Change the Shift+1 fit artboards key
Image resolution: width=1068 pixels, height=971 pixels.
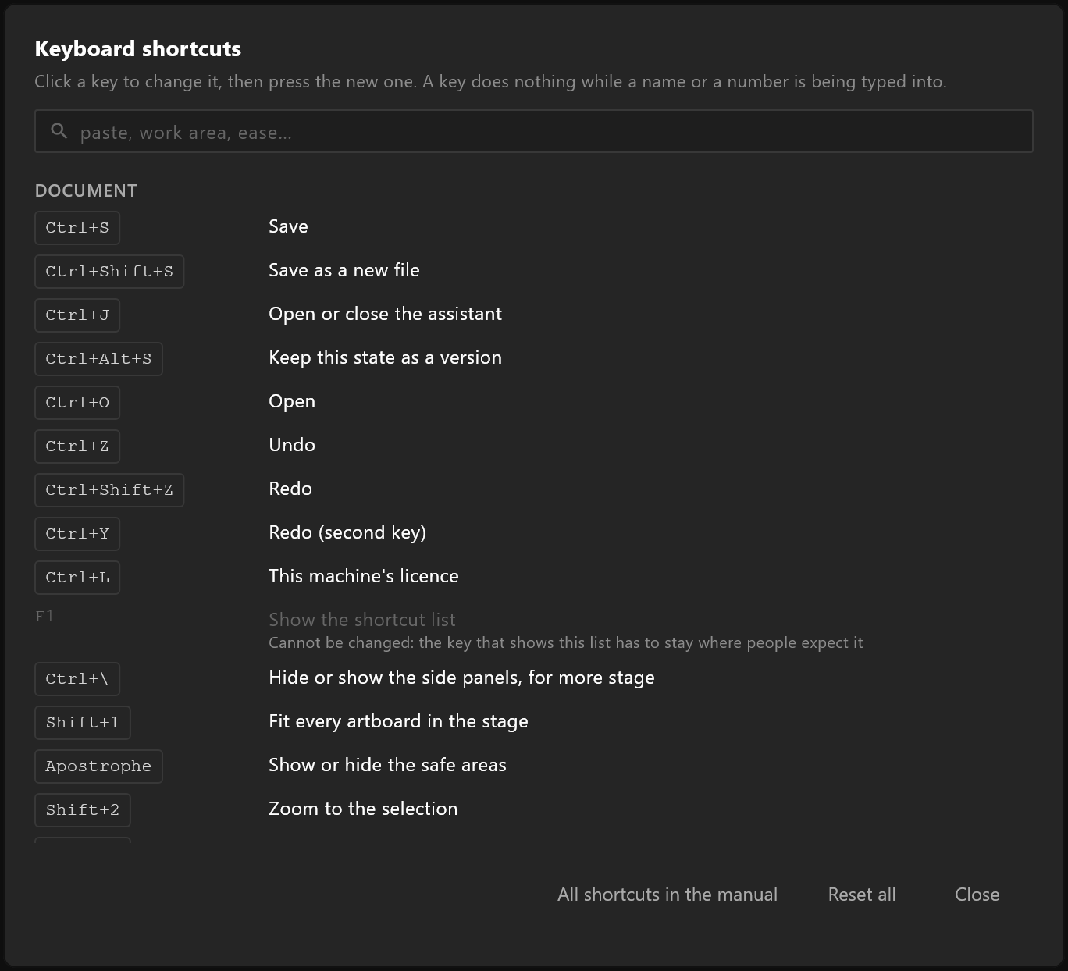pos(83,723)
